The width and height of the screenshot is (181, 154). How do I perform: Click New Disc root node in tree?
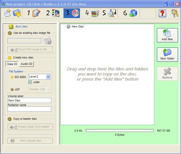[x=78, y=26]
